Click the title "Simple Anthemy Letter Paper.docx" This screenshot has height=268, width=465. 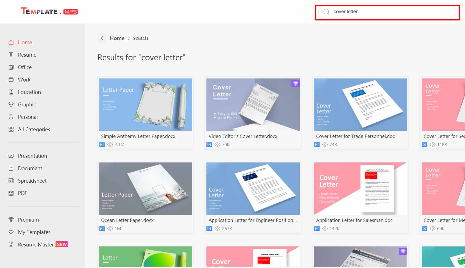point(138,136)
